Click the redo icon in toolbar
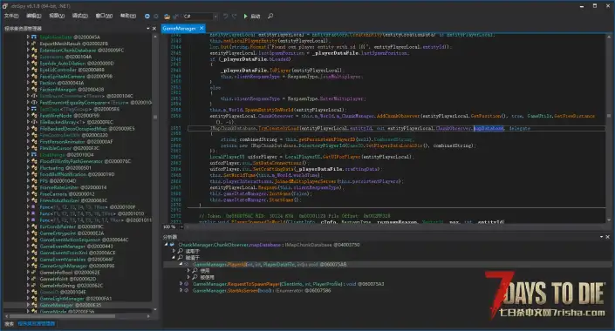The width and height of the screenshot is (615, 331). click(x=234, y=16)
